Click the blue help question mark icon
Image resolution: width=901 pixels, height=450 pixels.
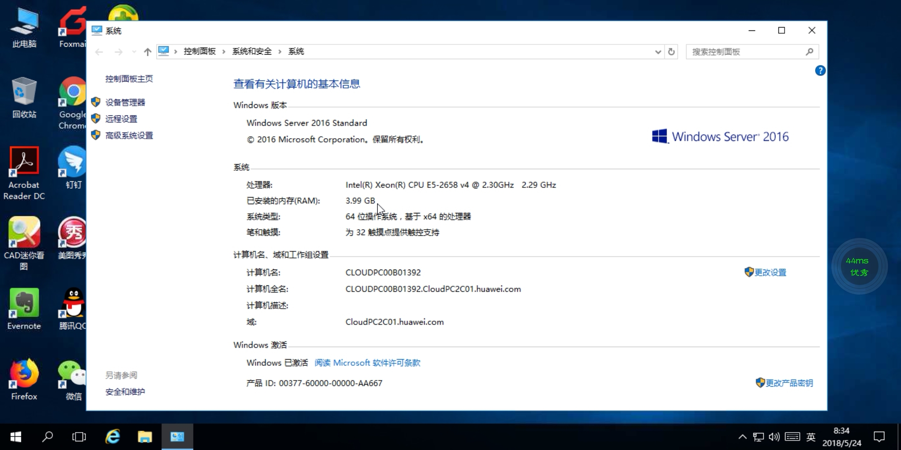click(x=820, y=71)
